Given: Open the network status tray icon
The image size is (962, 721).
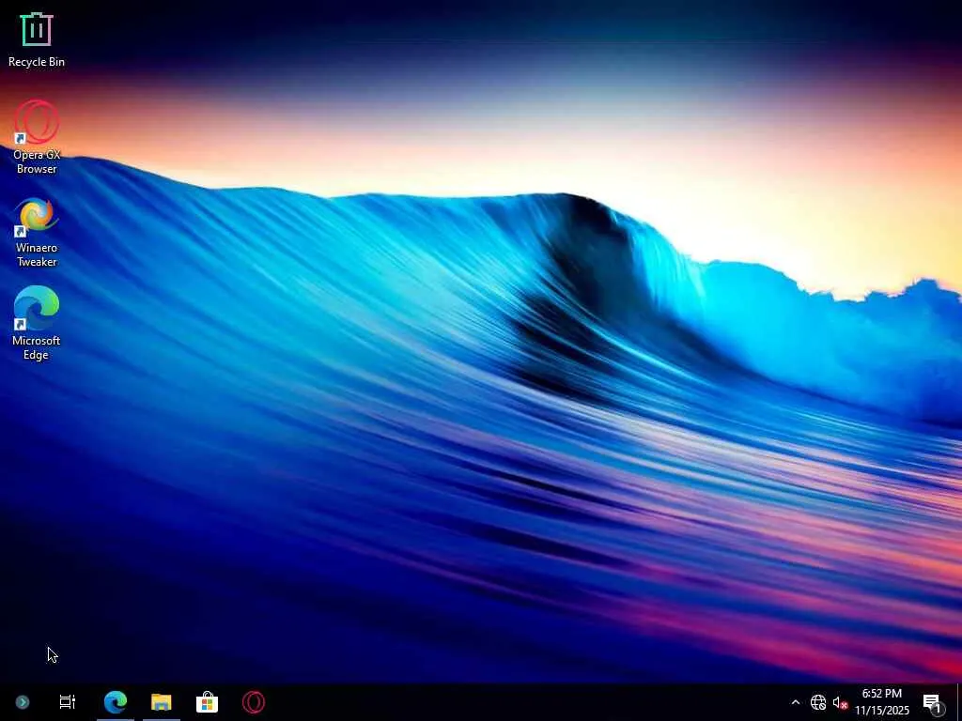Looking at the screenshot, I should [818, 702].
